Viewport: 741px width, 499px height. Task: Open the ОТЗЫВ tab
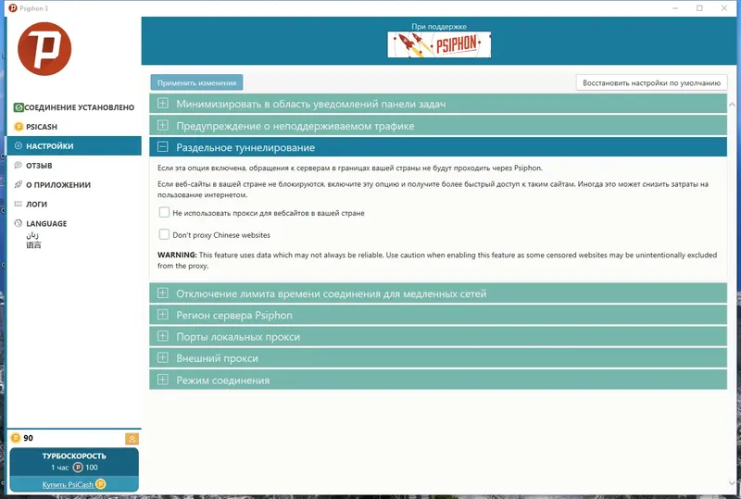tap(74, 166)
